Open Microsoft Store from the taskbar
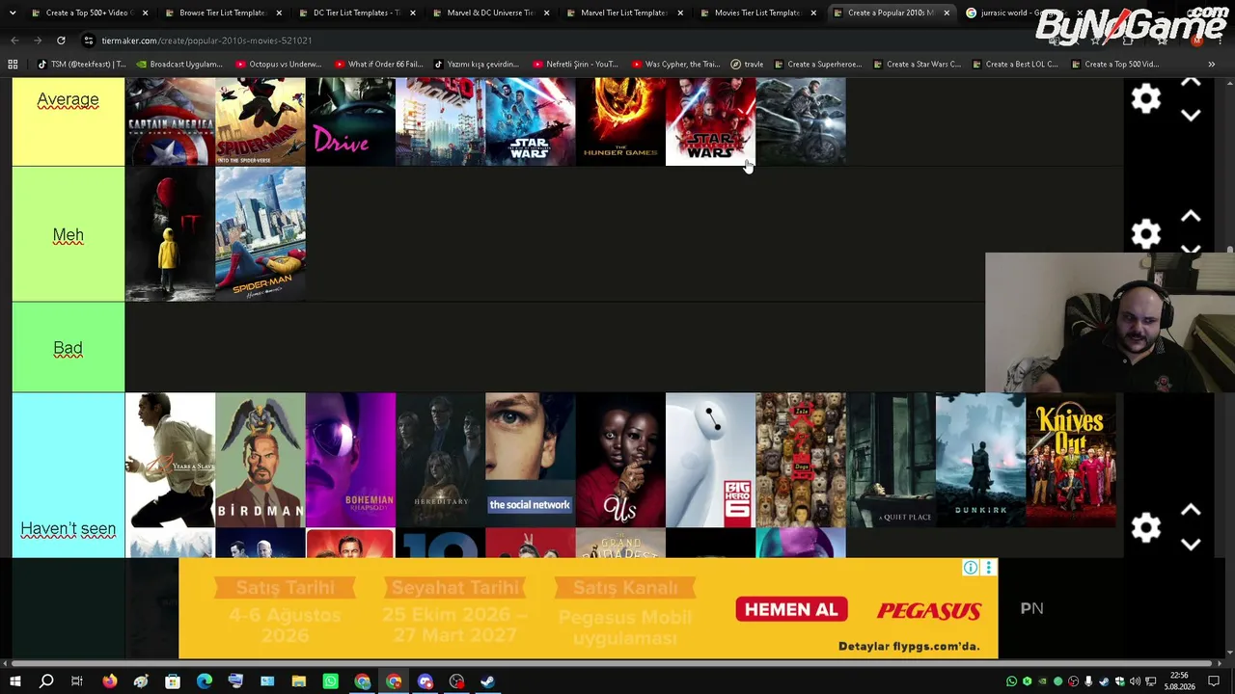 pos(173,681)
